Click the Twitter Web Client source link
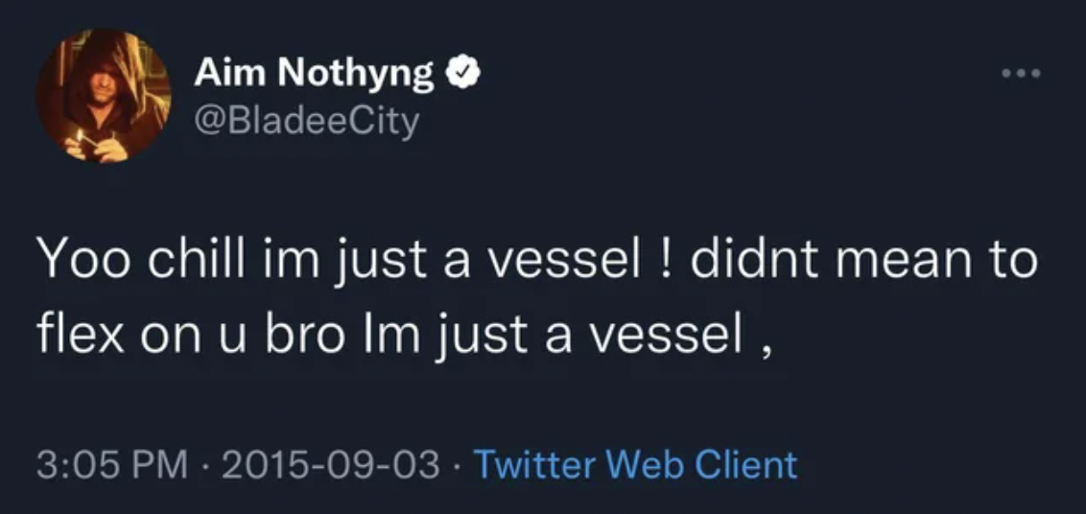 click(x=635, y=464)
